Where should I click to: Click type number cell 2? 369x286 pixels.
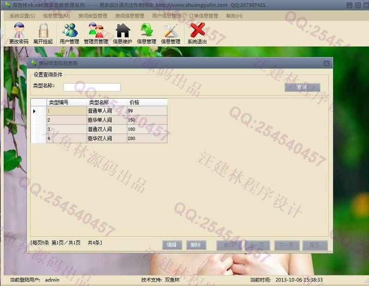[x=67, y=120]
